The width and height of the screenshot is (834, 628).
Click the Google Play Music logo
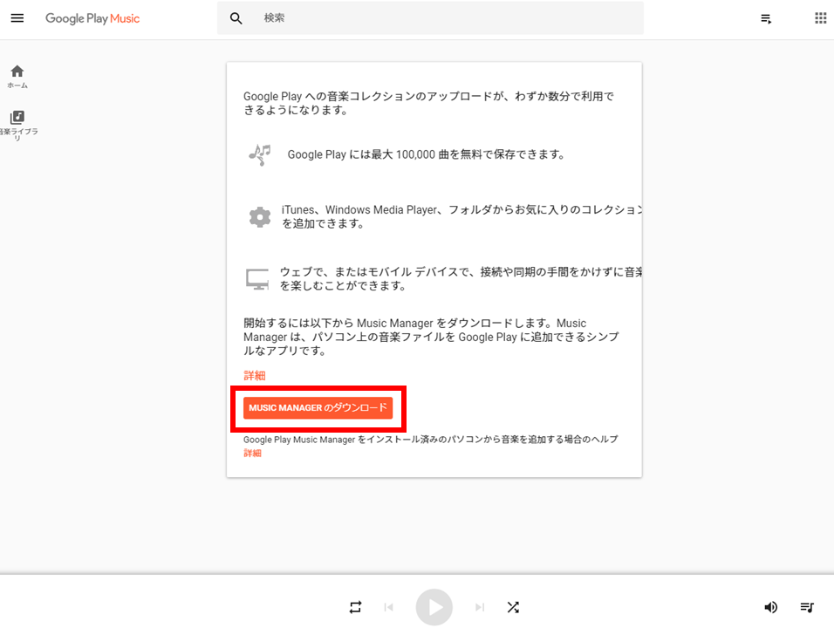pos(92,18)
